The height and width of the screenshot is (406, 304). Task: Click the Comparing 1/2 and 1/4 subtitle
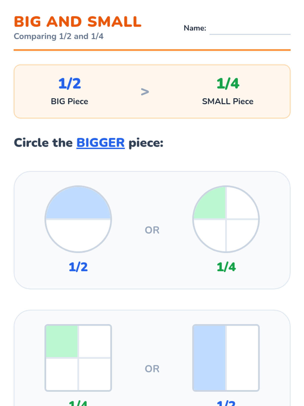[x=59, y=36]
